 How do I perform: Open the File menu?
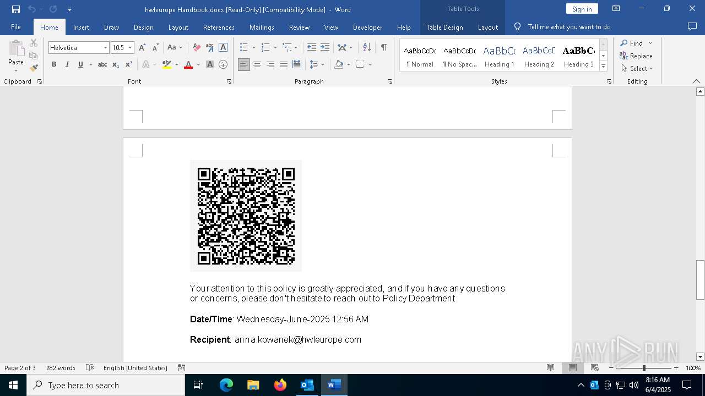click(16, 27)
